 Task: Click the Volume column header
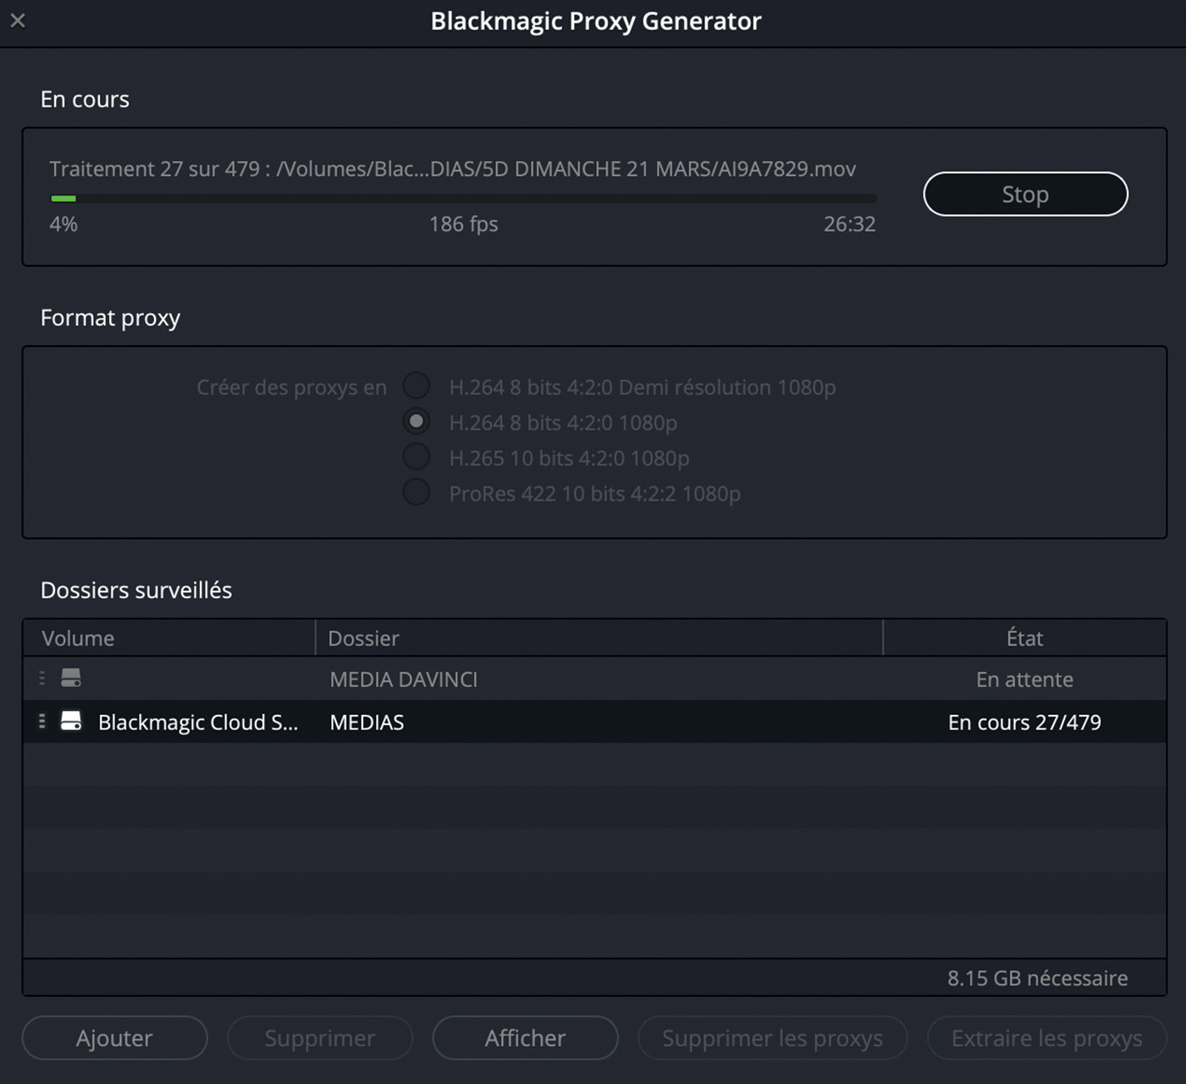click(78, 638)
